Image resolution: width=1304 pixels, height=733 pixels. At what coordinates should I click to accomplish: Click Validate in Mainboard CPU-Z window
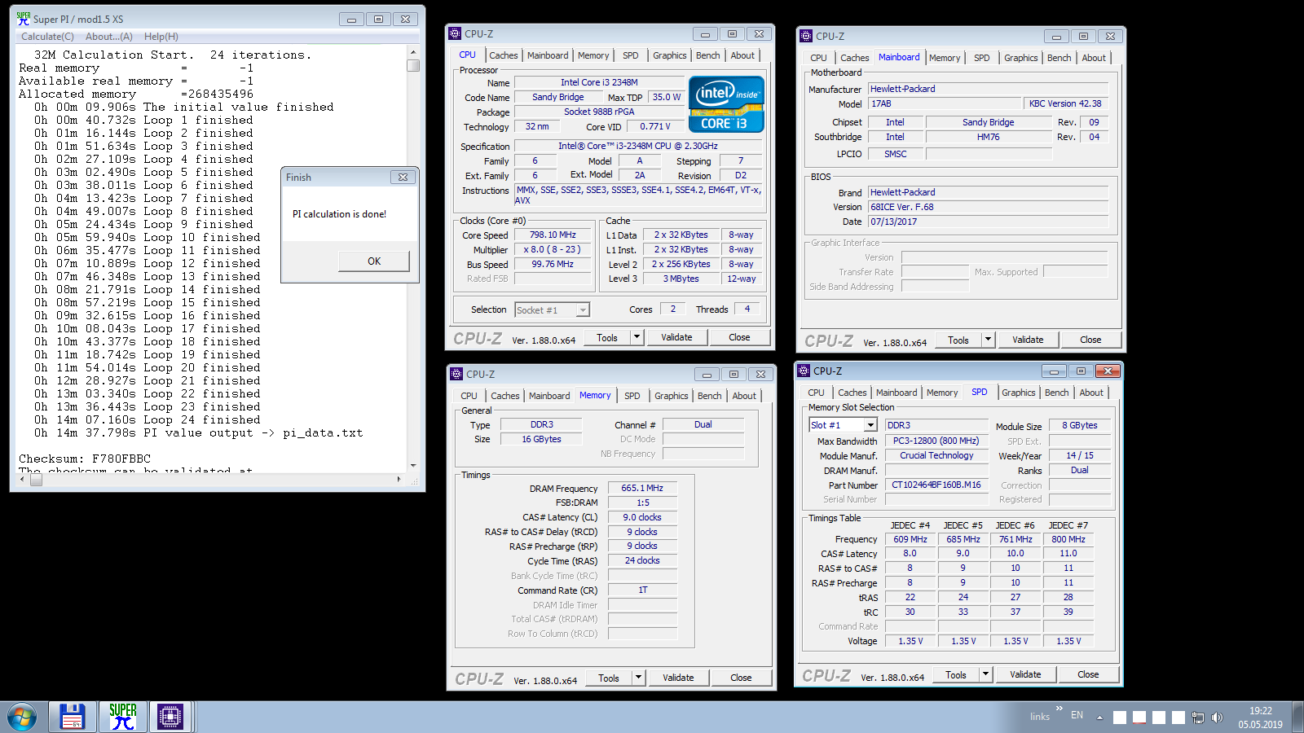[x=1028, y=340]
